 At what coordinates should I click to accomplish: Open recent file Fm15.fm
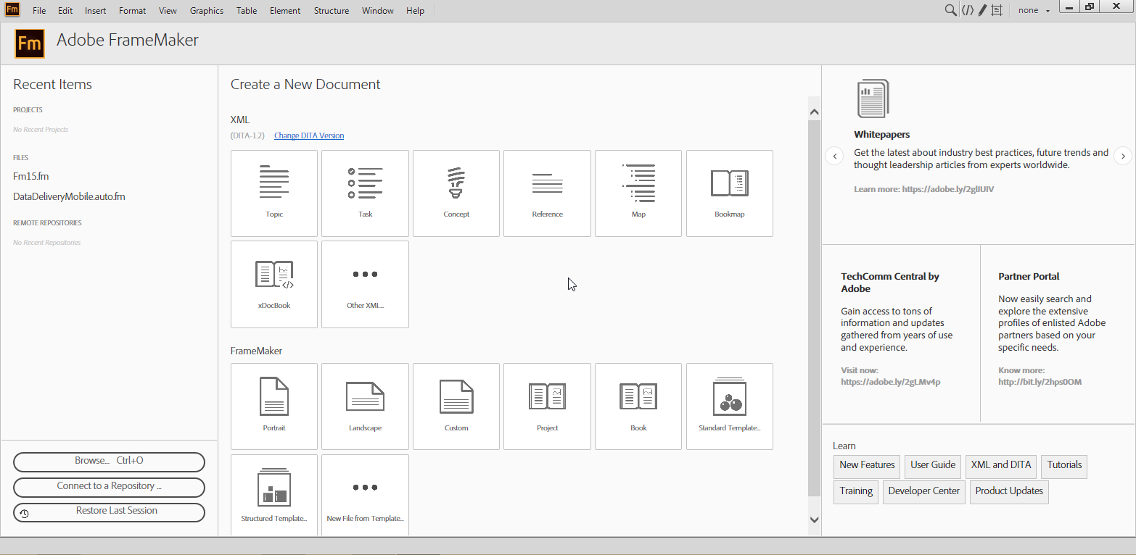[x=31, y=176]
